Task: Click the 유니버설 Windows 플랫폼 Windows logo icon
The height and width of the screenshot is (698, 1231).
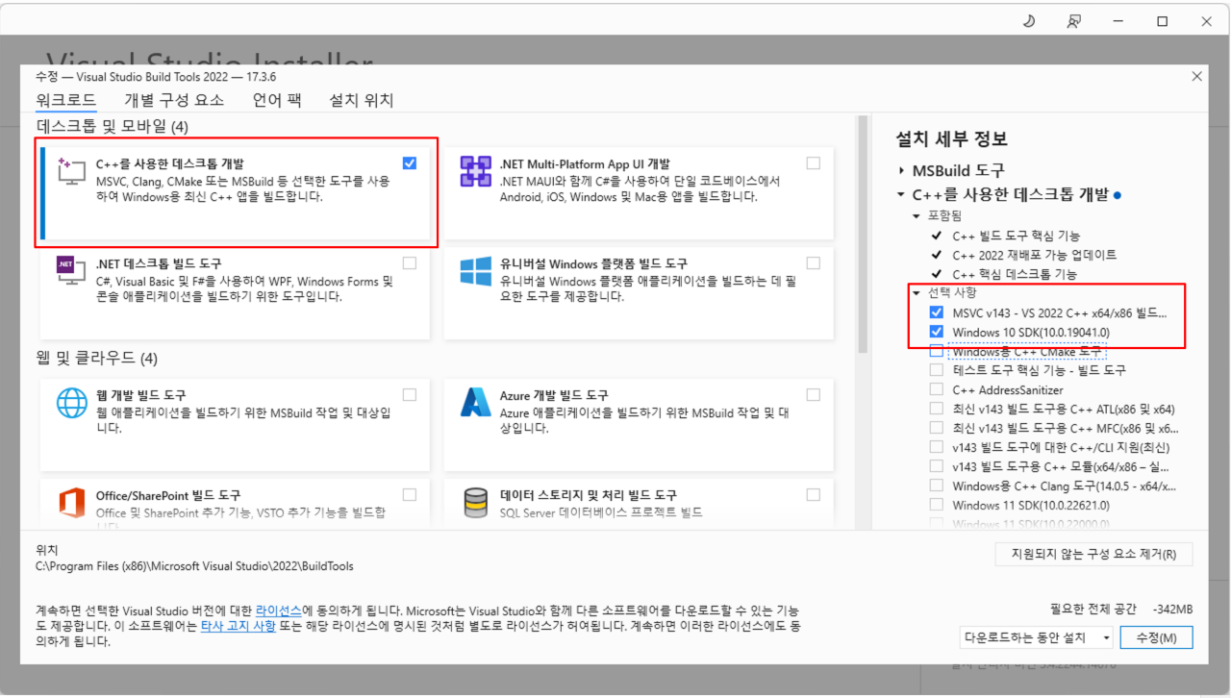Action: click(476, 270)
